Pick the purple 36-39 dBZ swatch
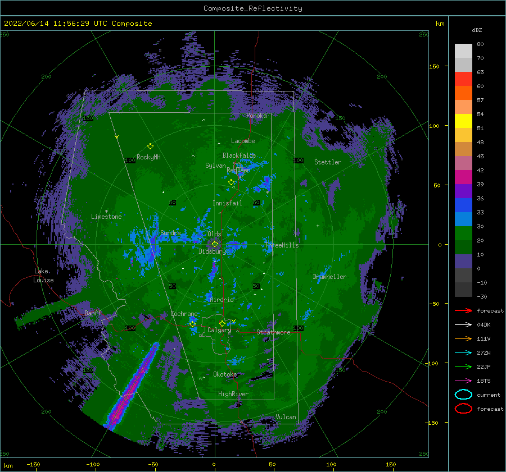Image resolution: width=506 pixels, height=472 pixels. [463, 191]
